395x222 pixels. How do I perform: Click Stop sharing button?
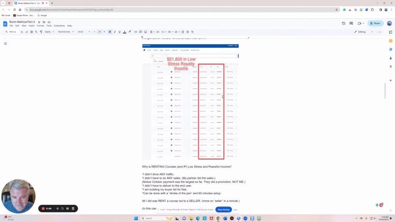[223, 209]
